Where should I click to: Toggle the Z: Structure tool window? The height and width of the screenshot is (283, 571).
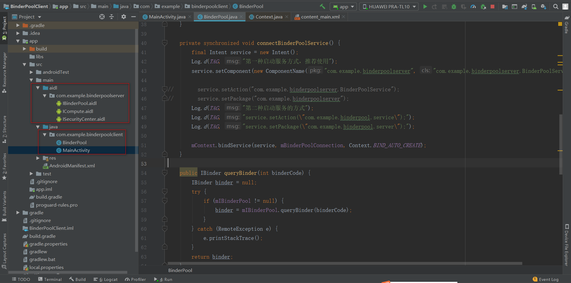coord(4,129)
